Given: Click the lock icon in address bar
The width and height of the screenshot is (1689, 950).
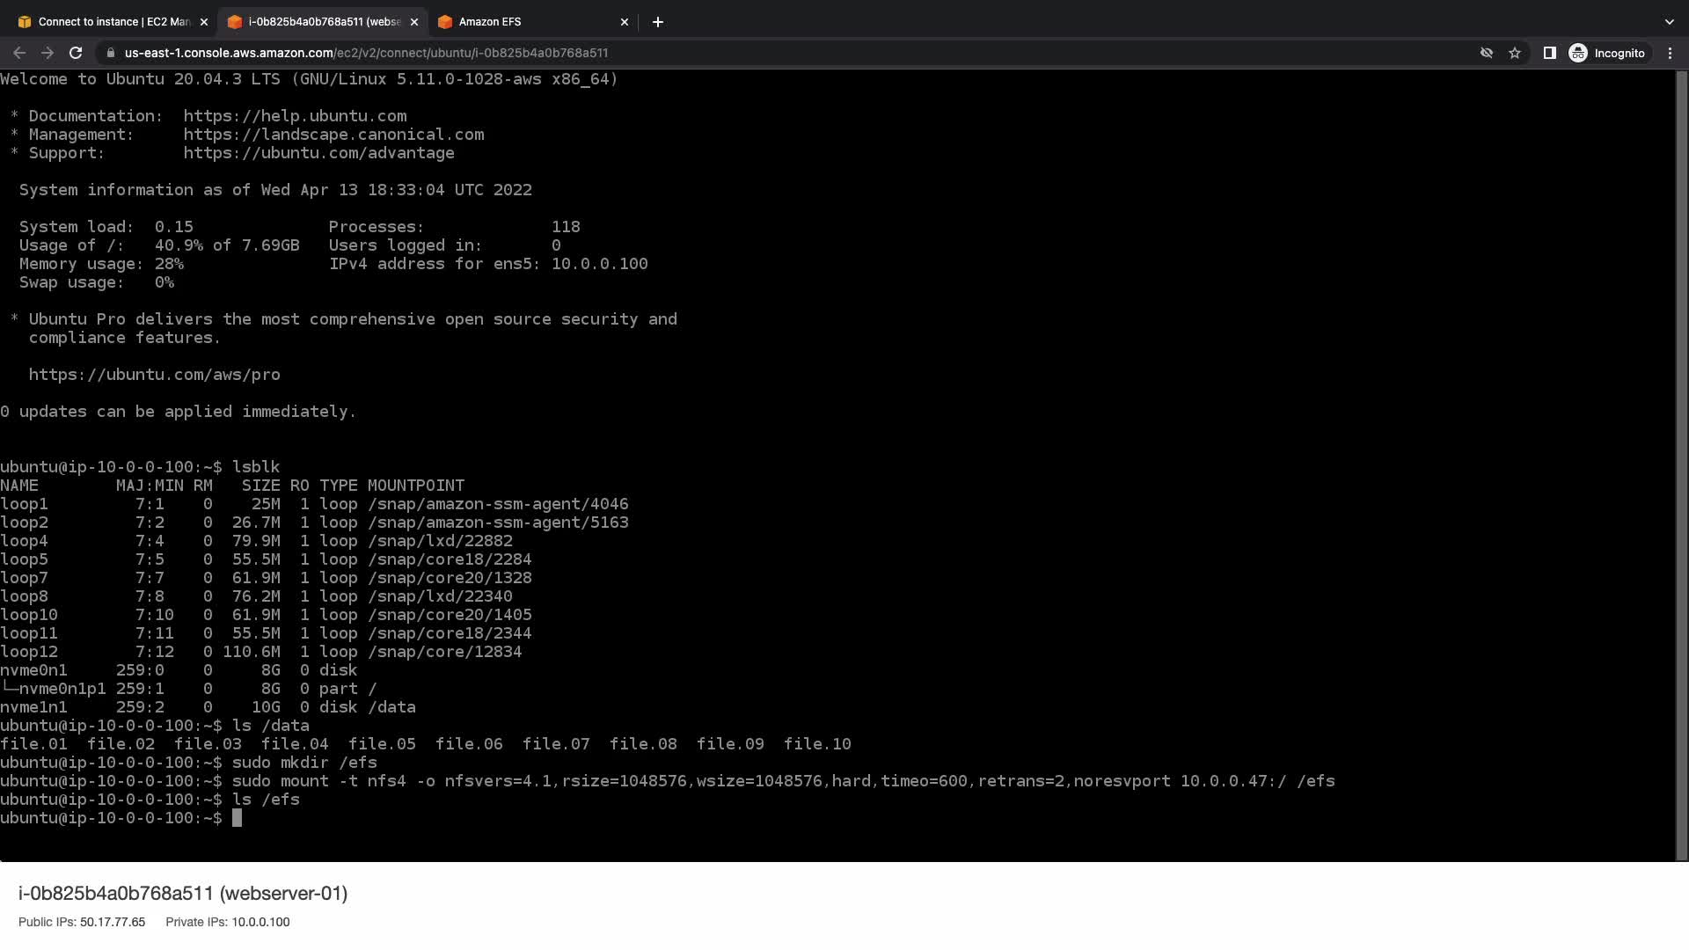Looking at the screenshot, I should click(110, 53).
